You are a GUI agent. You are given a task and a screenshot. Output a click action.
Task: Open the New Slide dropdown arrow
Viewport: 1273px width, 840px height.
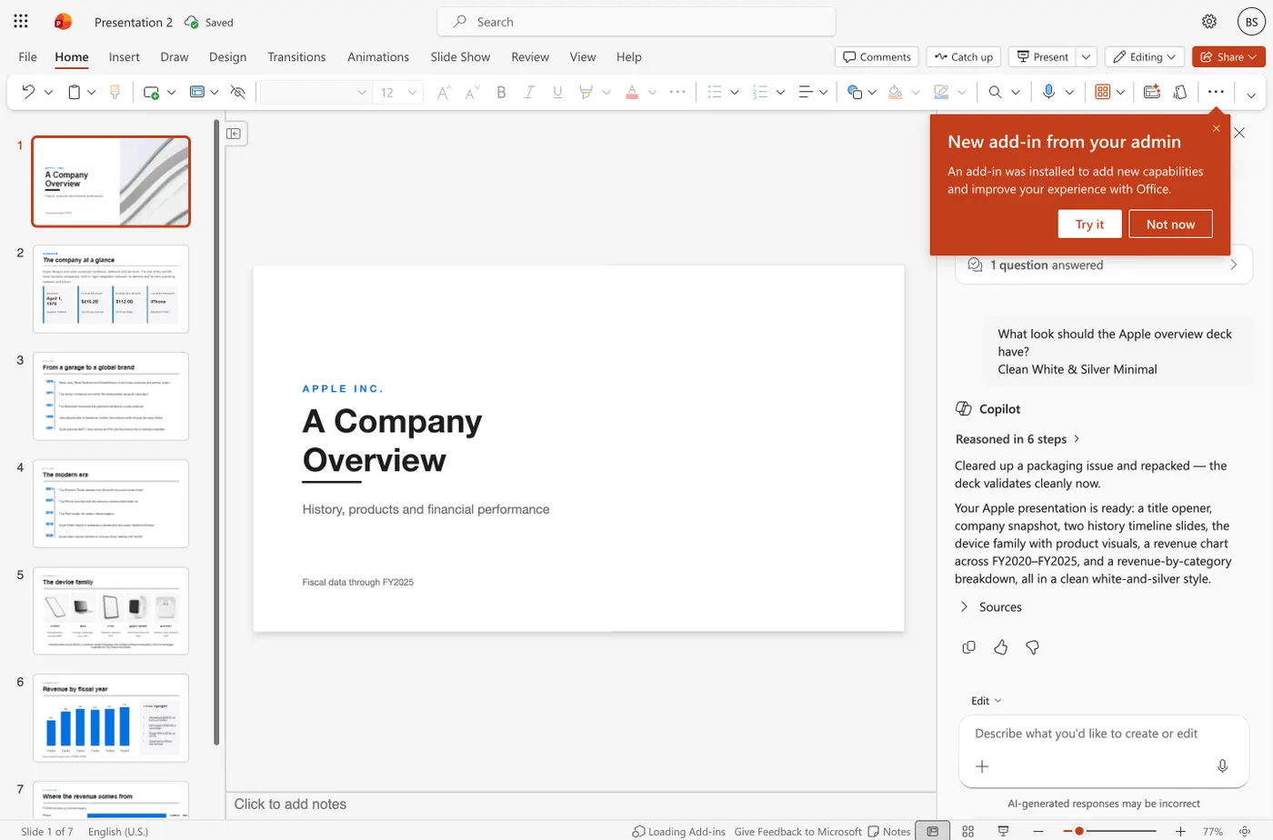(171, 92)
